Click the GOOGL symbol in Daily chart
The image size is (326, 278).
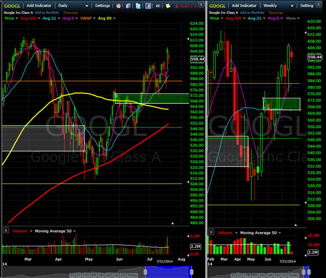[x=12, y=6]
